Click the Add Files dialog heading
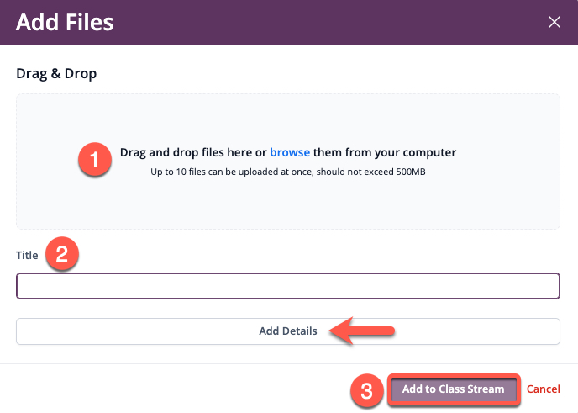 65,22
